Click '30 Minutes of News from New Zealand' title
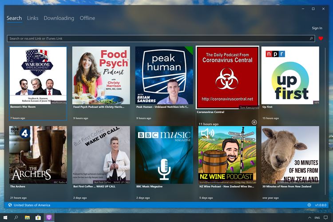Viewport: 333px width, 222px height. pyautogui.click(x=287, y=186)
